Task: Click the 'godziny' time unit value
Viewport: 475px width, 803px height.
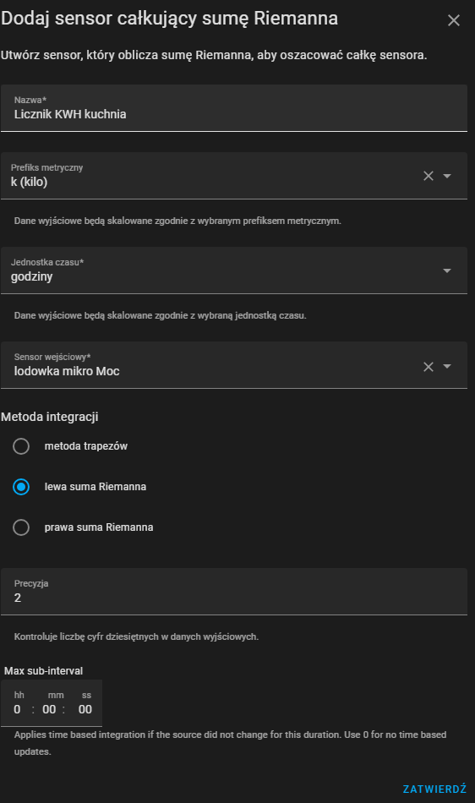Action: click(32, 276)
